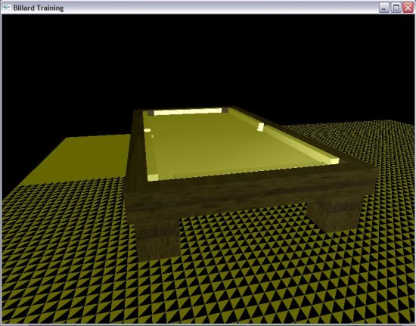Close the Billard Training window
The height and width of the screenshot is (326, 416).
pos(408,8)
